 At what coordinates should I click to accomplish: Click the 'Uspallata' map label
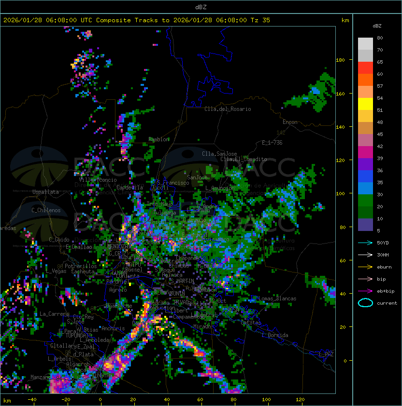[45, 192]
